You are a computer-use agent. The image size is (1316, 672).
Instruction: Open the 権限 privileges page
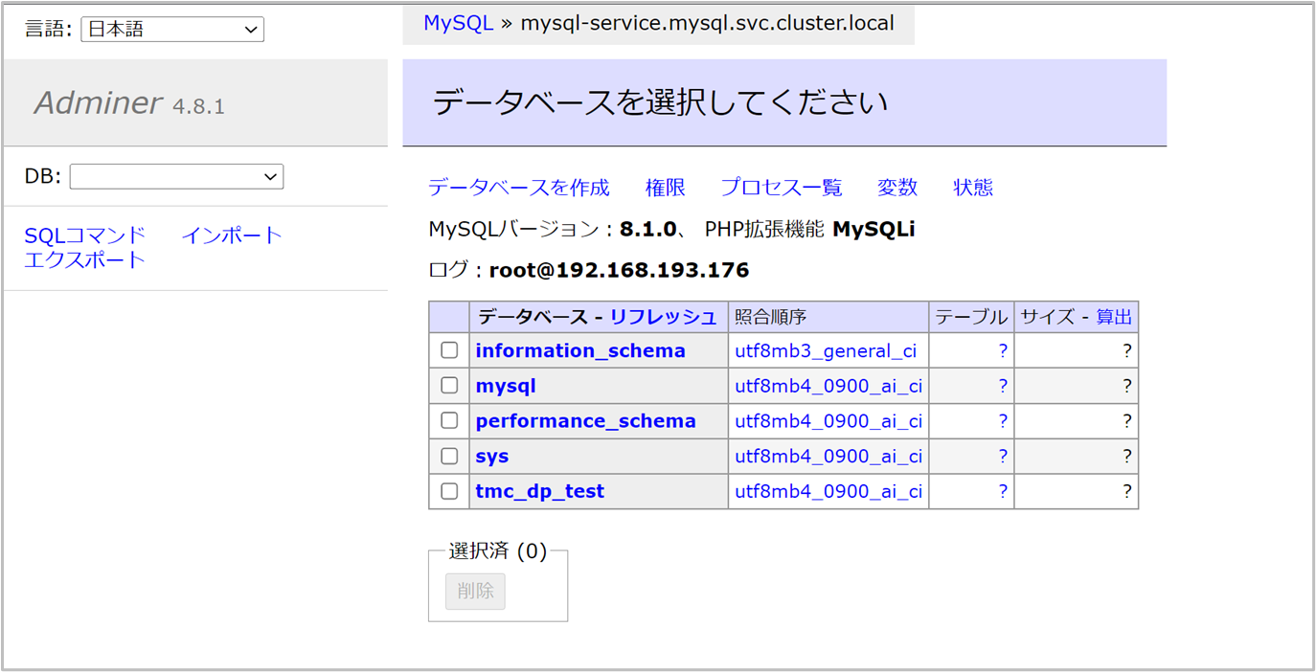coord(665,188)
